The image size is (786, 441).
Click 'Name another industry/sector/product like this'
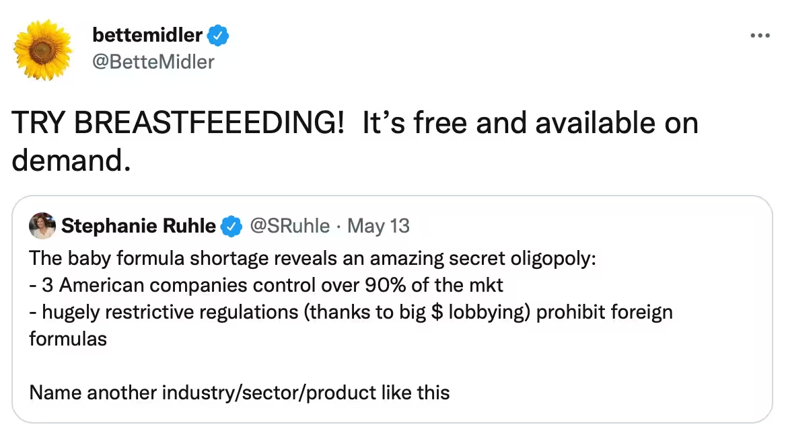pyautogui.click(x=240, y=393)
